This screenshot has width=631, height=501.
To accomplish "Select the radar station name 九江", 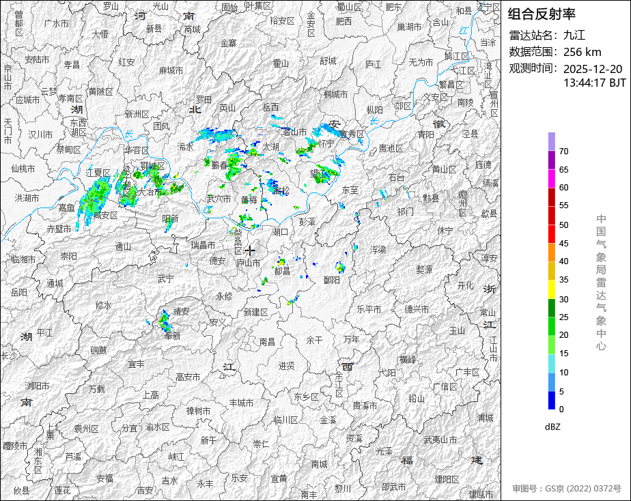I will tap(574, 35).
